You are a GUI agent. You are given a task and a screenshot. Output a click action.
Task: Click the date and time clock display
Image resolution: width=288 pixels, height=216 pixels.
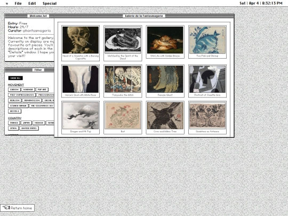[x=261, y=3]
